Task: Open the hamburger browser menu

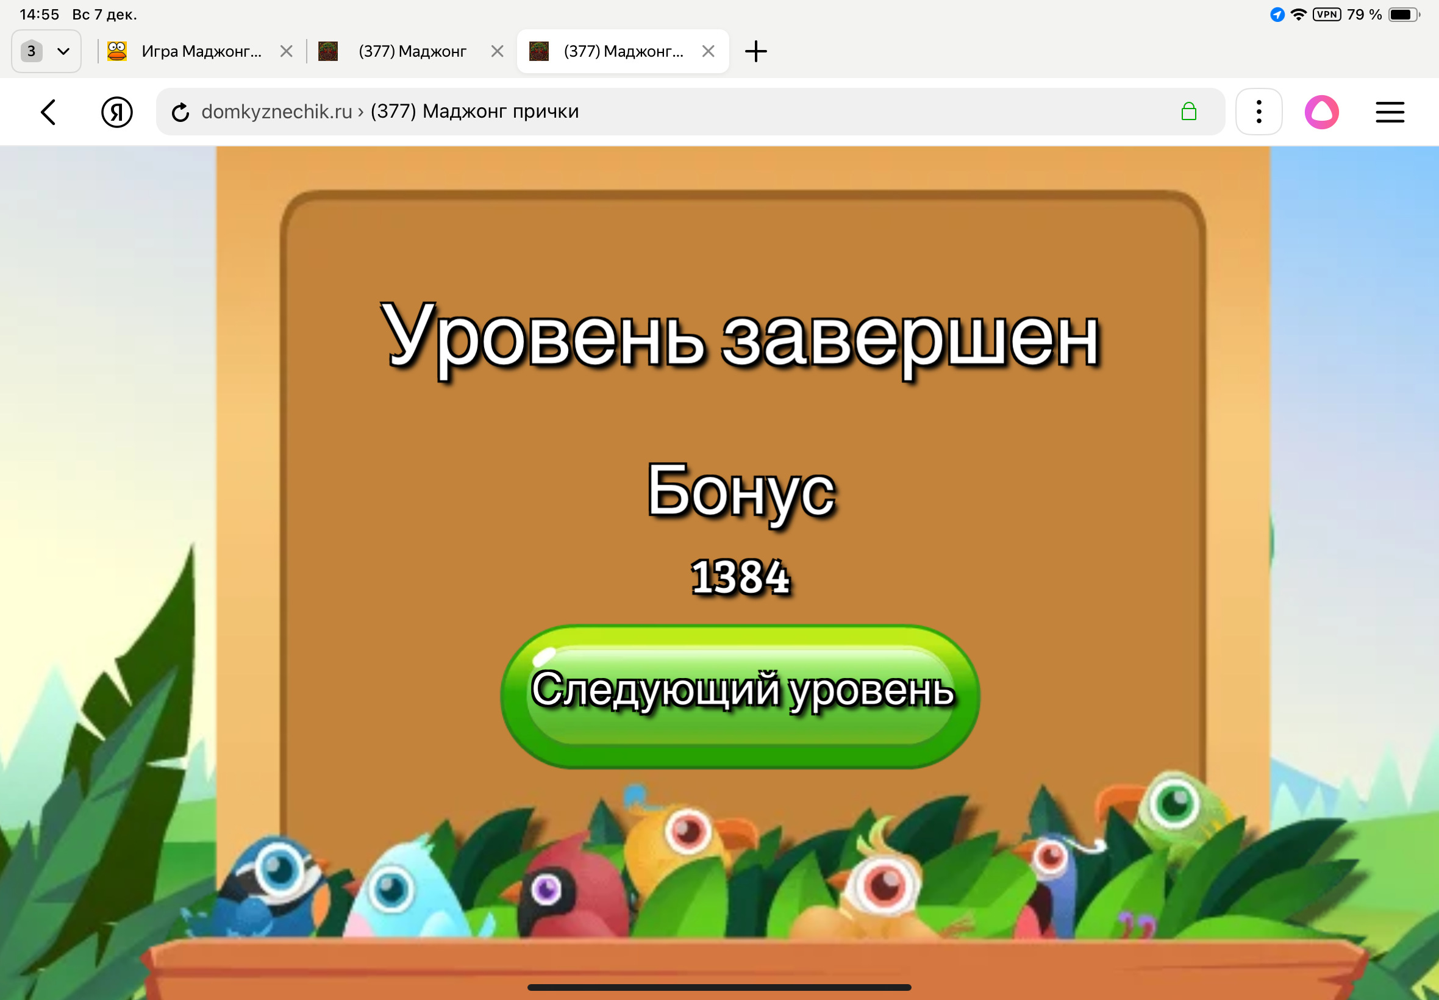Action: 1389,112
